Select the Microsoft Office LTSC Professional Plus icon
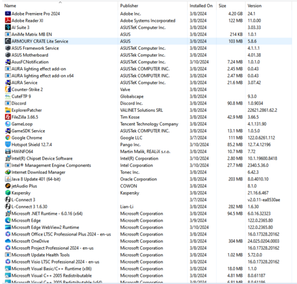Viewport: 297px width, 284px height. (8, 234)
